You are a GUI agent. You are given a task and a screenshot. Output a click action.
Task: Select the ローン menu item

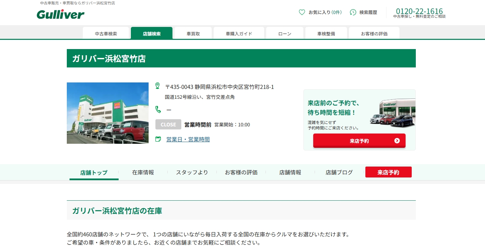point(285,33)
